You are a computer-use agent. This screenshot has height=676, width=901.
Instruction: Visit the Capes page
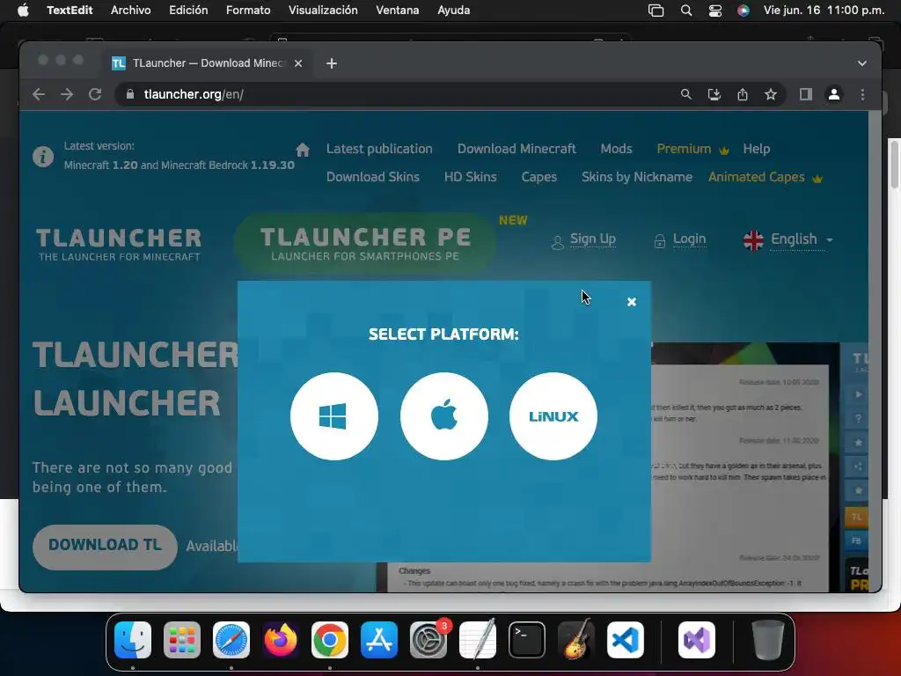coord(539,177)
